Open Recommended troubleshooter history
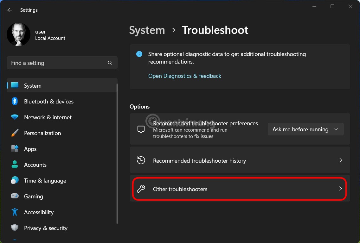The width and height of the screenshot is (360, 243). pyautogui.click(x=239, y=160)
